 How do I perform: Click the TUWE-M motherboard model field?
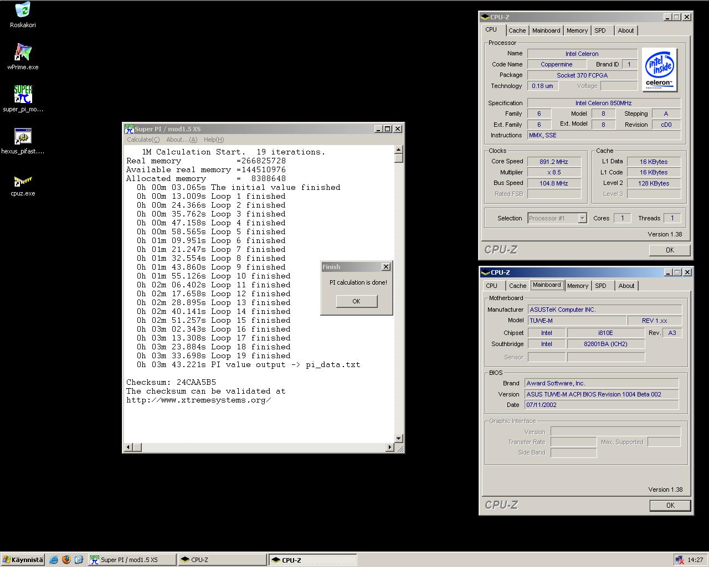576,321
